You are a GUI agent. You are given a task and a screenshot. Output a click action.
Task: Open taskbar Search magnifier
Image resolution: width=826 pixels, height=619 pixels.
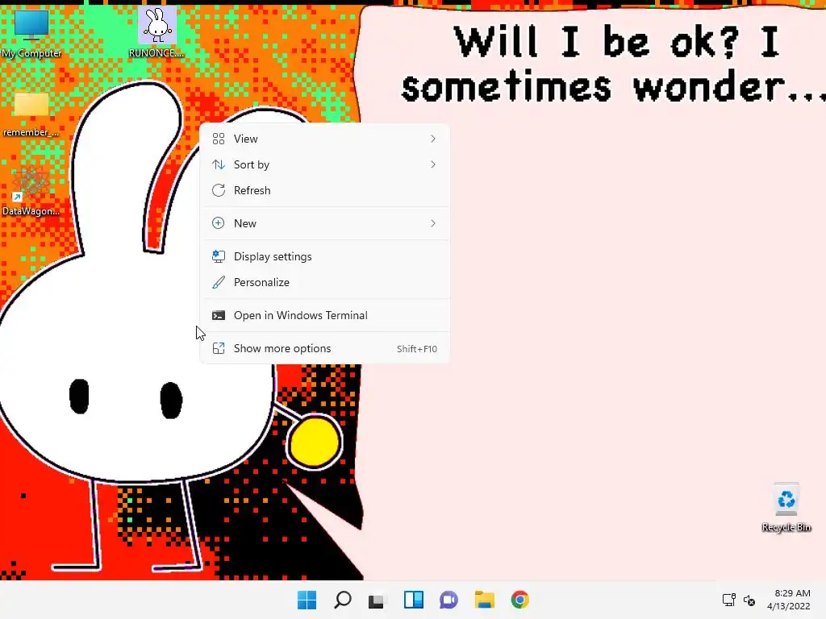[x=342, y=600]
